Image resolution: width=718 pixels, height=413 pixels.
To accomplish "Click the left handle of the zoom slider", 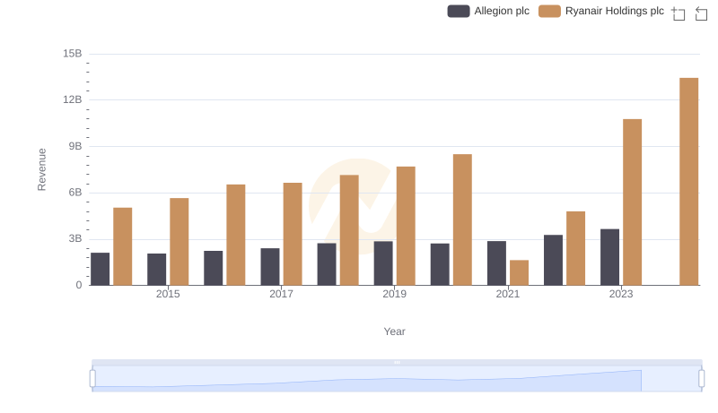I will [x=92, y=379].
